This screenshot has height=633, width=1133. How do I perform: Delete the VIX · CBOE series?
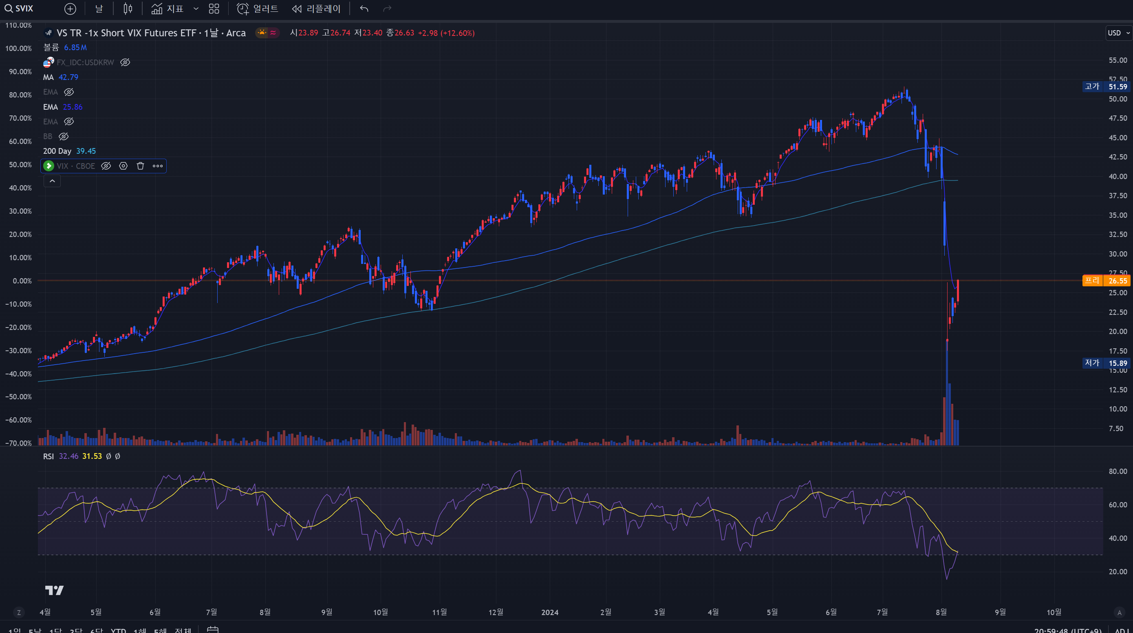coord(140,166)
